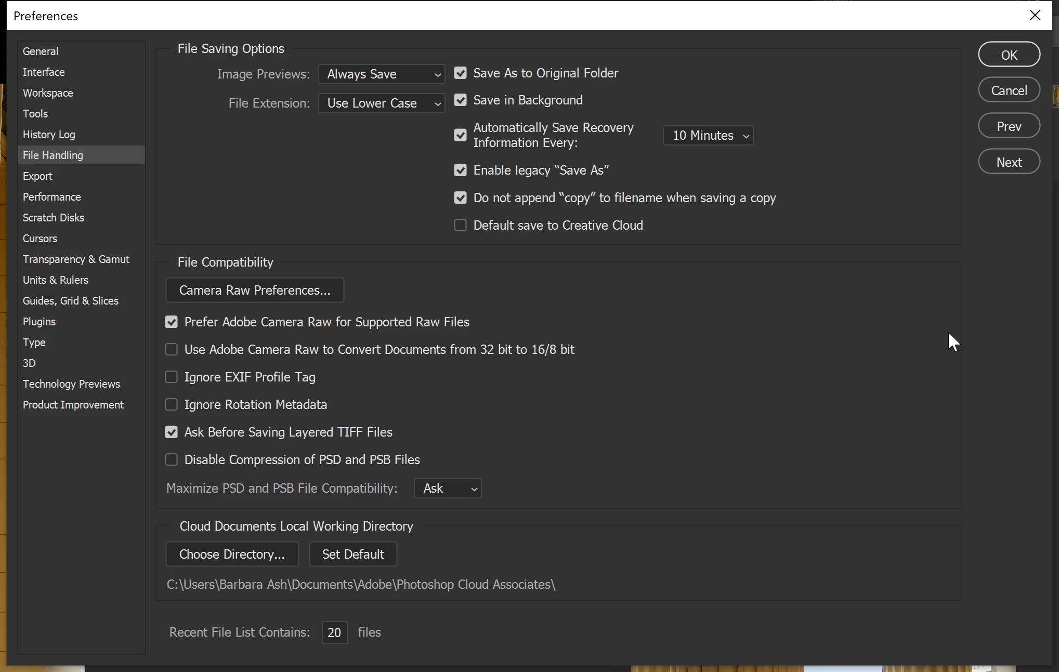
Task: Select the Scratch Disks category
Action: tap(54, 218)
